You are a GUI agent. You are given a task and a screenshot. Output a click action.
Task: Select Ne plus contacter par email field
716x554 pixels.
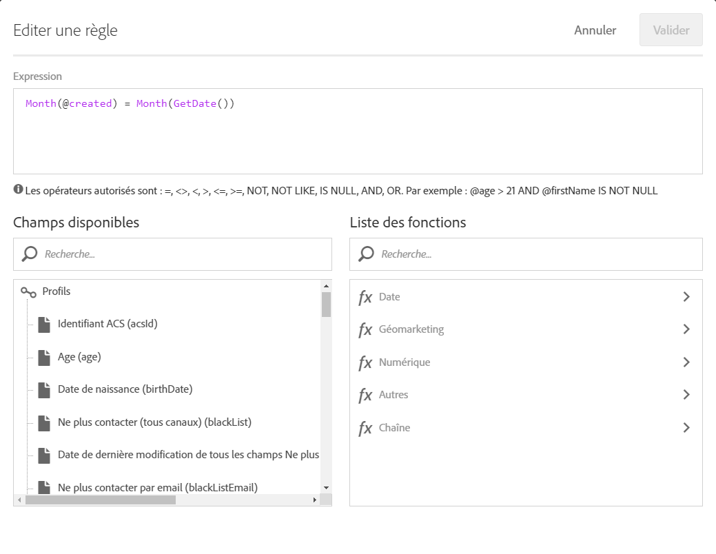point(157,487)
